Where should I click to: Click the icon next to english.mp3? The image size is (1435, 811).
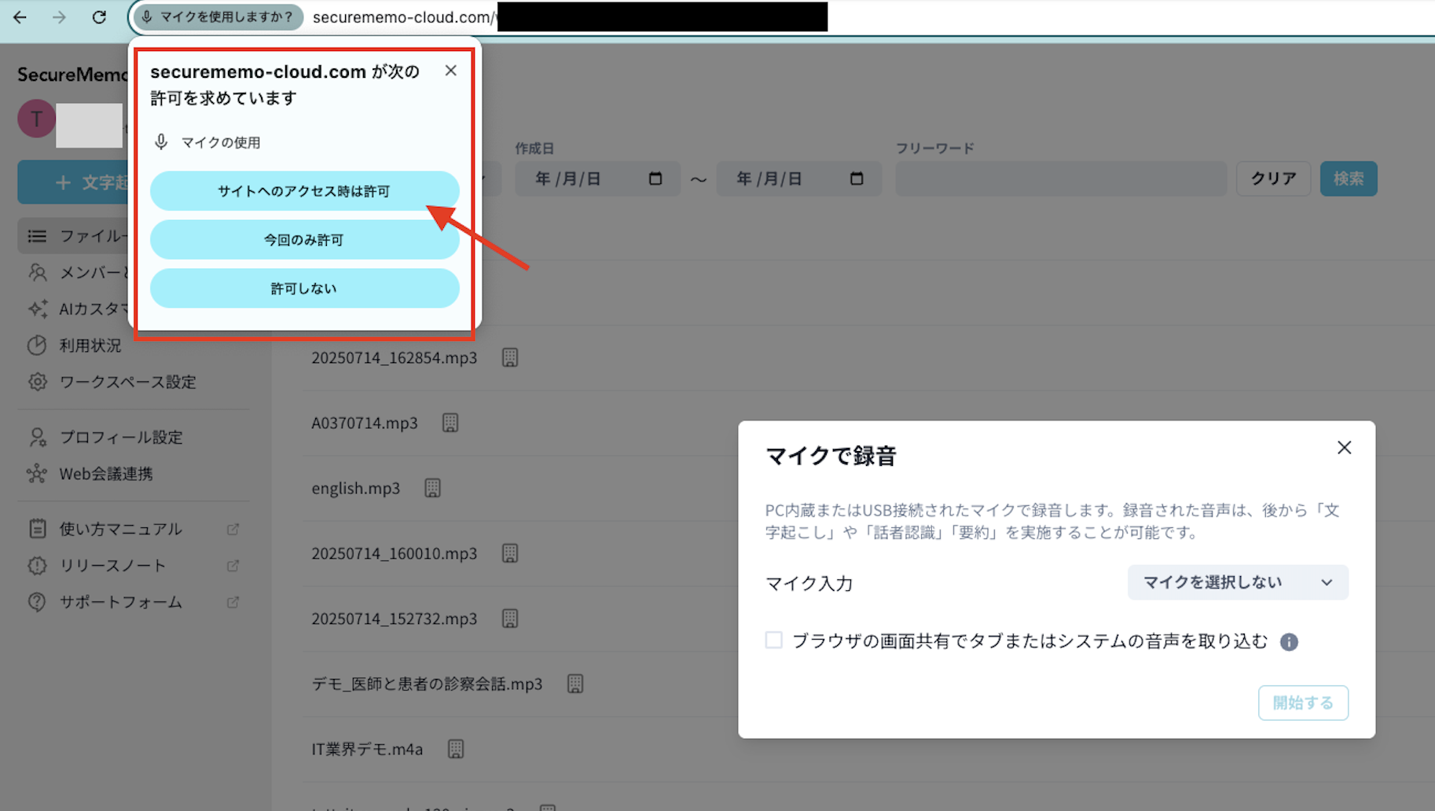tap(432, 488)
